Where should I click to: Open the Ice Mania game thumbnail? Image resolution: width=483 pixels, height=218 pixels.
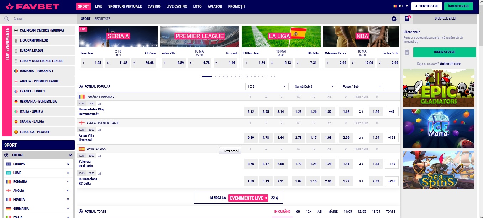pos(439,129)
